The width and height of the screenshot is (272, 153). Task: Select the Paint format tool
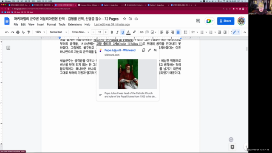(x=29, y=32)
